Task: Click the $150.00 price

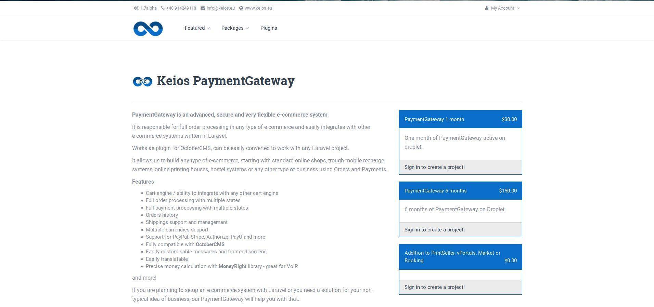Action: 508,191
